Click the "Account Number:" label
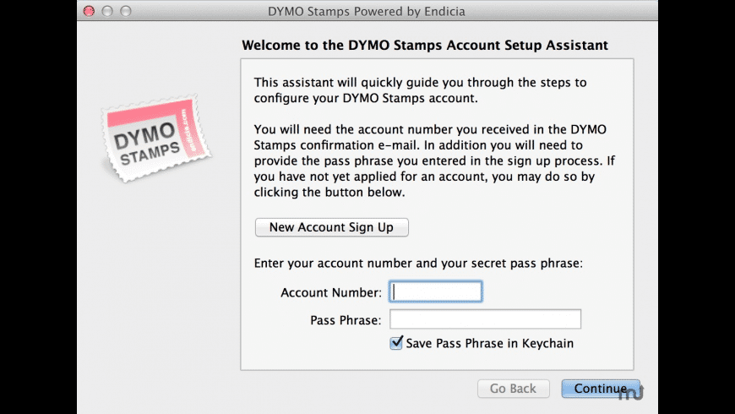Viewport: 735px width, 414px height. (x=331, y=293)
